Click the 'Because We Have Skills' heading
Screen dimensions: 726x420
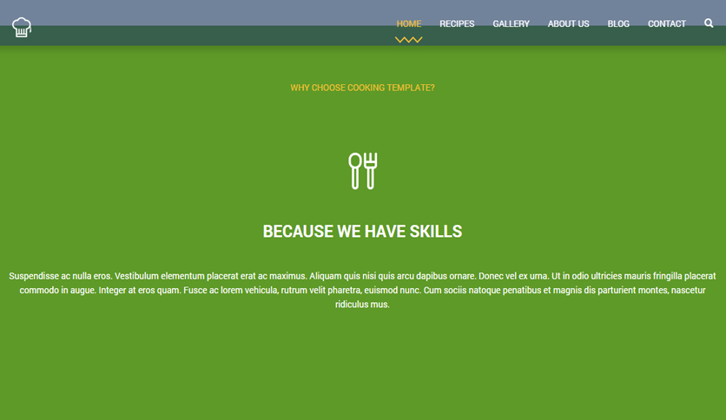point(362,232)
